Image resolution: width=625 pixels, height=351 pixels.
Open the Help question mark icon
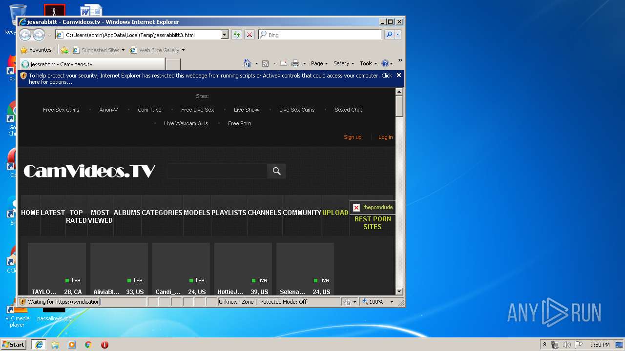[x=385, y=63]
